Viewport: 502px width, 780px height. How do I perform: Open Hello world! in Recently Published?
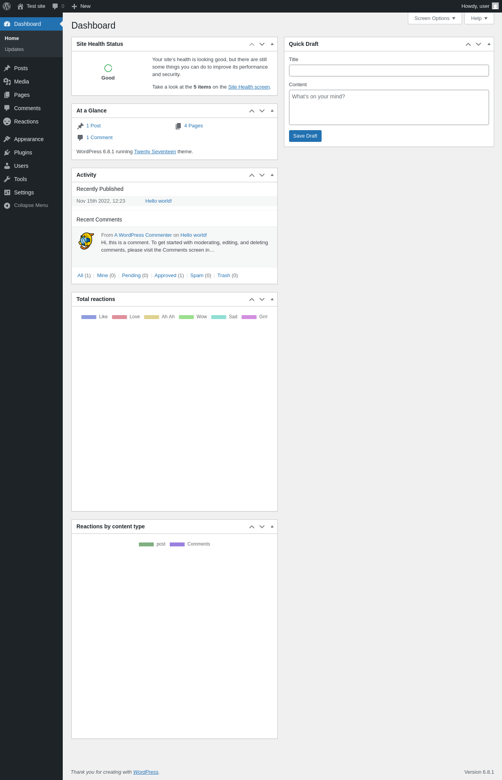[158, 201]
